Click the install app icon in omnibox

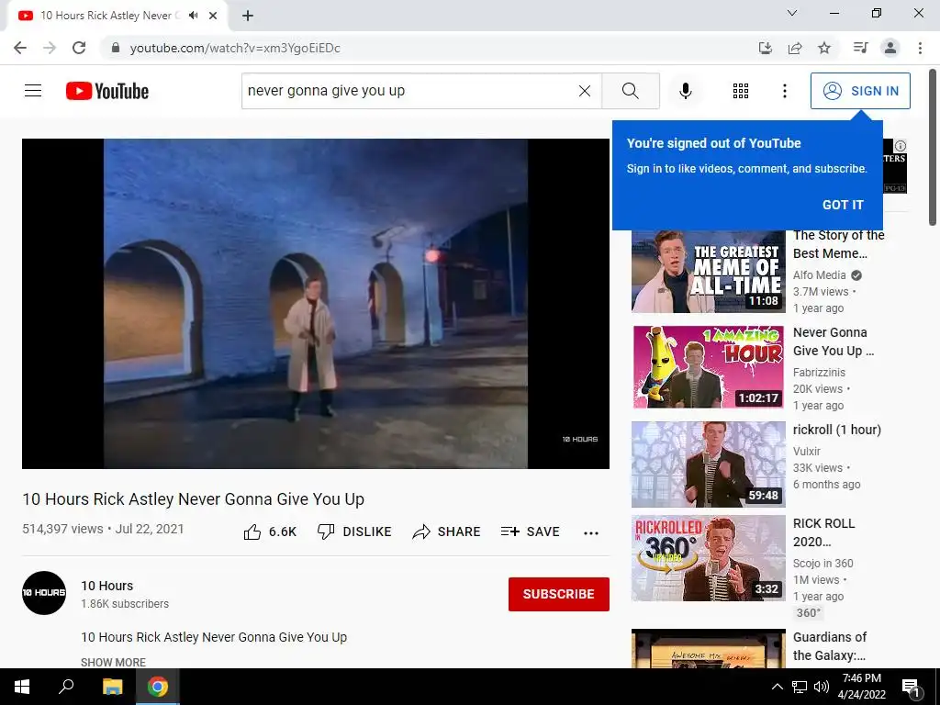[x=766, y=48]
